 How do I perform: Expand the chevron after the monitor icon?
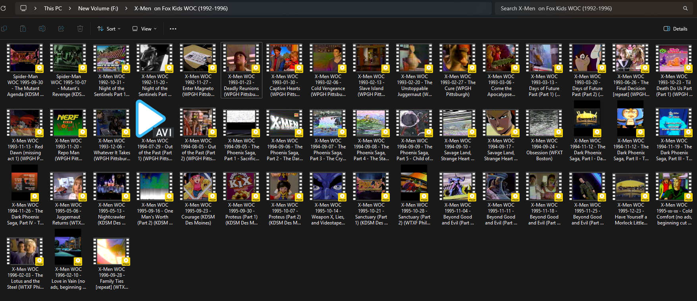(35, 8)
